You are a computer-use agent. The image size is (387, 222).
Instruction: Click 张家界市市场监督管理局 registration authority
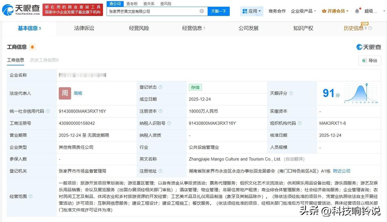click(82, 171)
